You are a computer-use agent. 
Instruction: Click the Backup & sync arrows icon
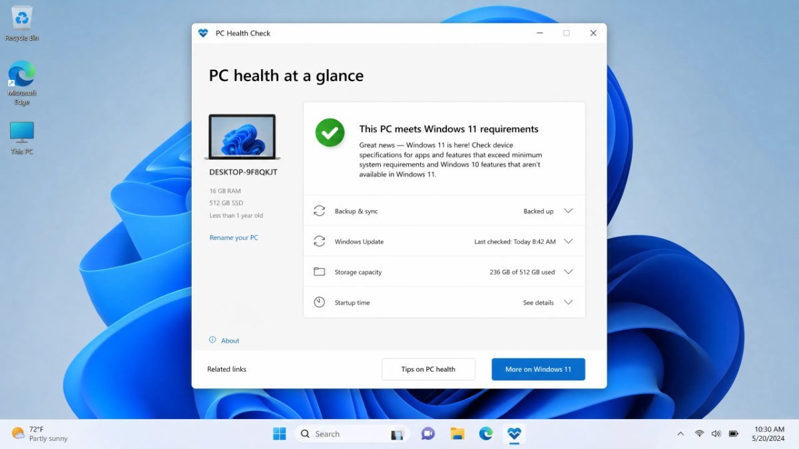pos(320,211)
